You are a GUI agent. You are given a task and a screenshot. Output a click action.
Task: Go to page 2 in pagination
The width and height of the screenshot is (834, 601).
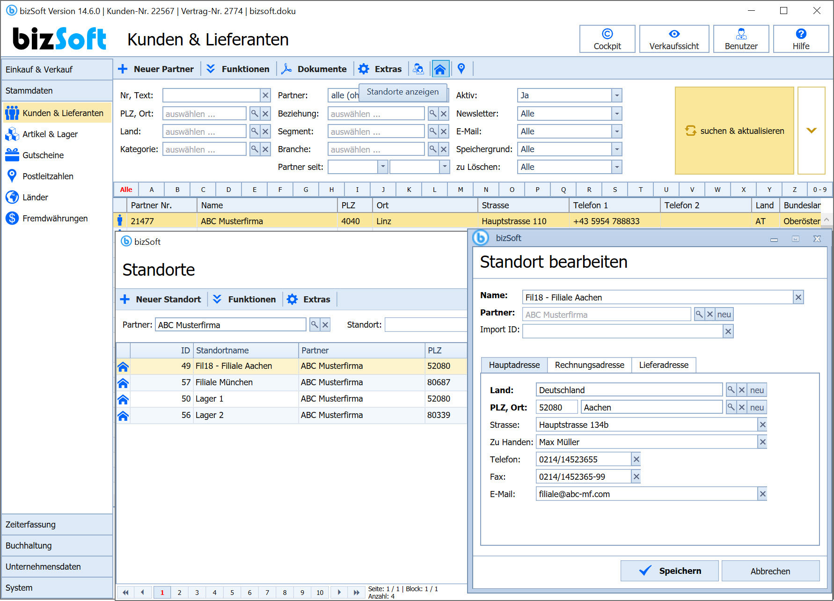pyautogui.click(x=179, y=593)
